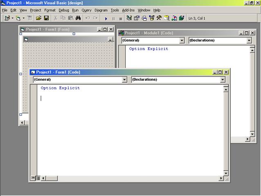Screen dimensions: 261x196
Task: Open the Format menu
Action: (x=50, y=10)
